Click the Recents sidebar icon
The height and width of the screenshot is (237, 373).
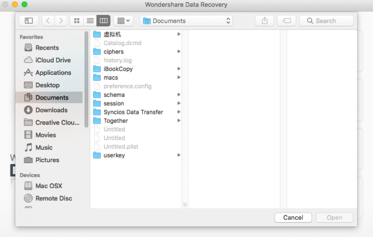click(x=28, y=48)
